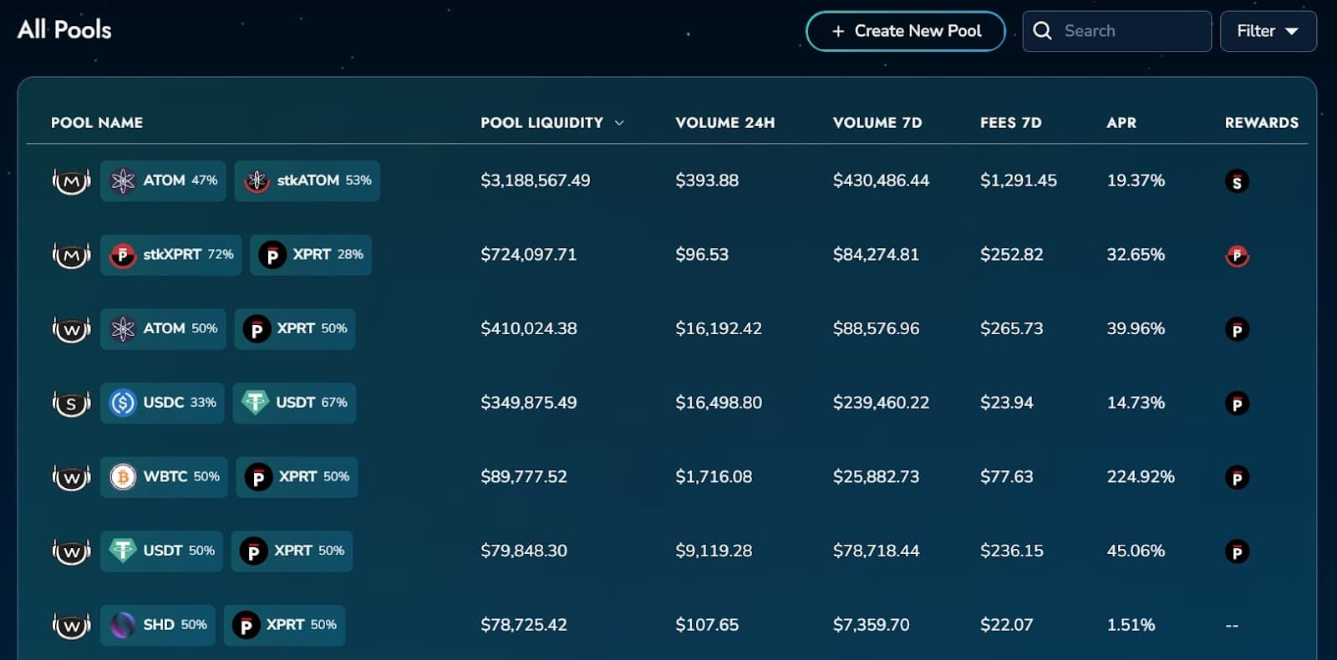
Task: Click the W pool-type icon in WBTC row
Action: [x=71, y=478]
